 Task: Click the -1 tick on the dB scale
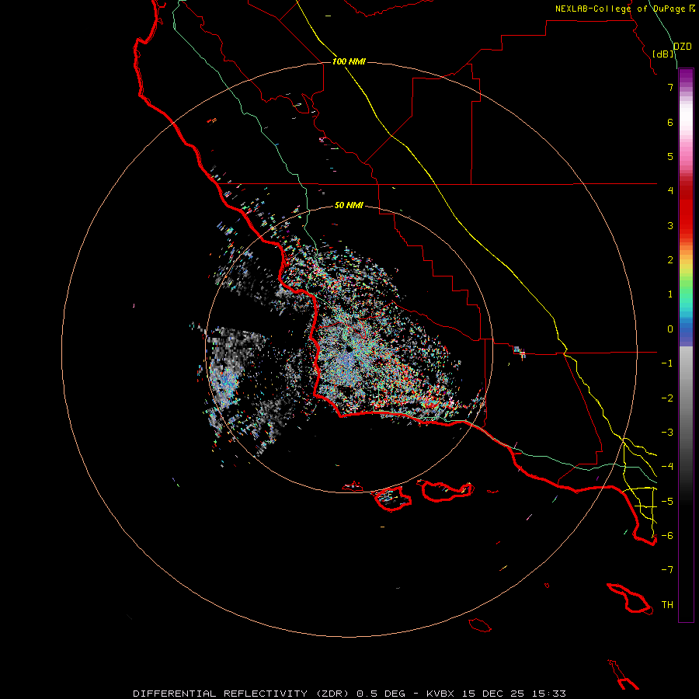[x=667, y=363]
